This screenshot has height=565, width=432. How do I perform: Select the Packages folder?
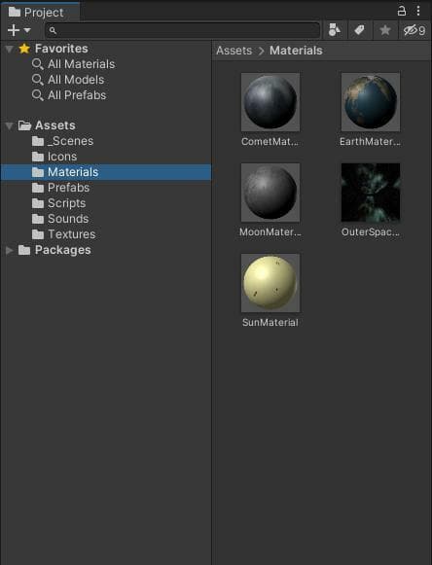click(x=62, y=250)
